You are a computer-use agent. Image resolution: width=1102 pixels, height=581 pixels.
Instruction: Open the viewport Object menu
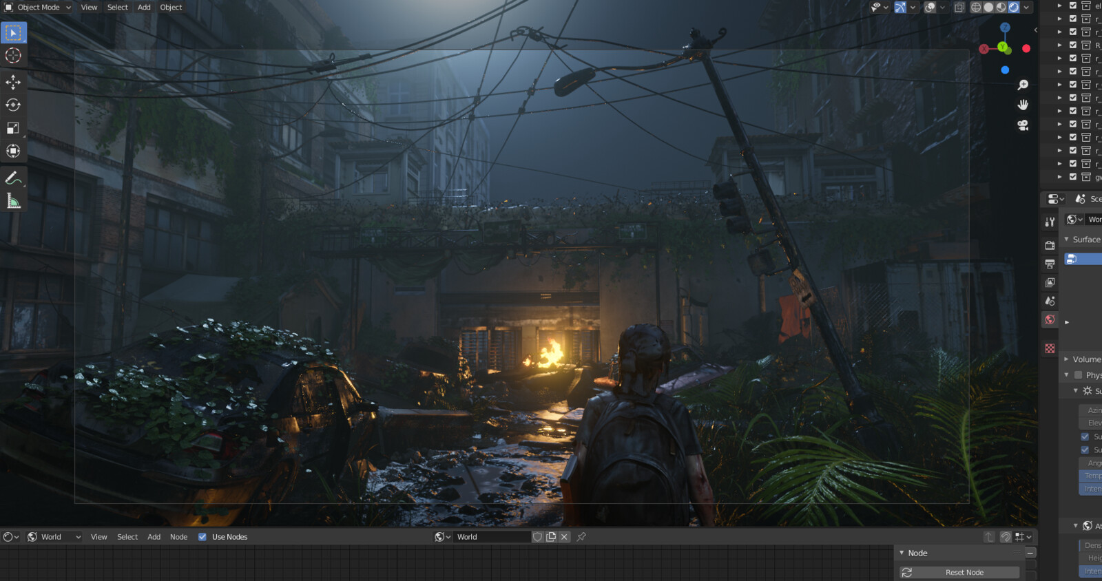click(x=171, y=8)
